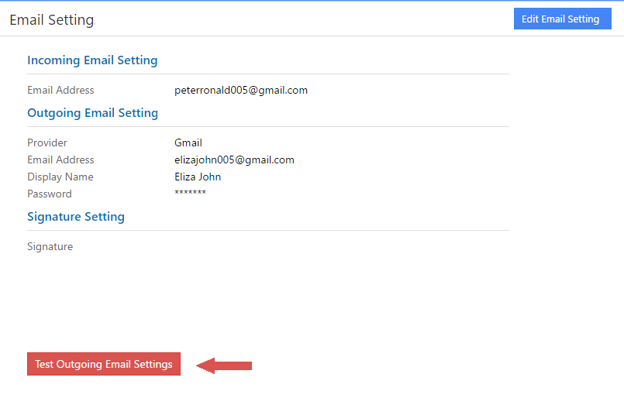Click the Password field label
Screen dimensions: 624x398
(50, 194)
